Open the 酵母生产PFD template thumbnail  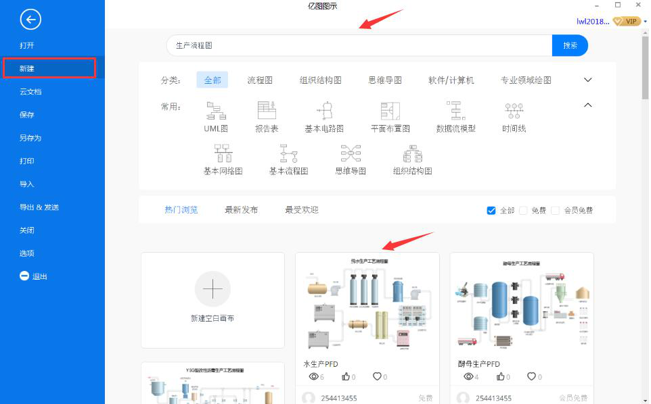(x=522, y=305)
